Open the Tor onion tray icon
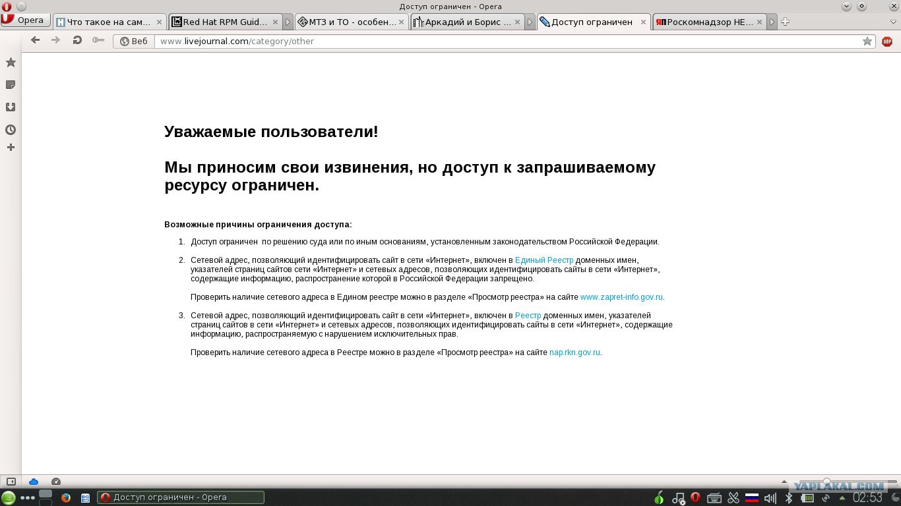The height and width of the screenshot is (506, 901). point(659,497)
